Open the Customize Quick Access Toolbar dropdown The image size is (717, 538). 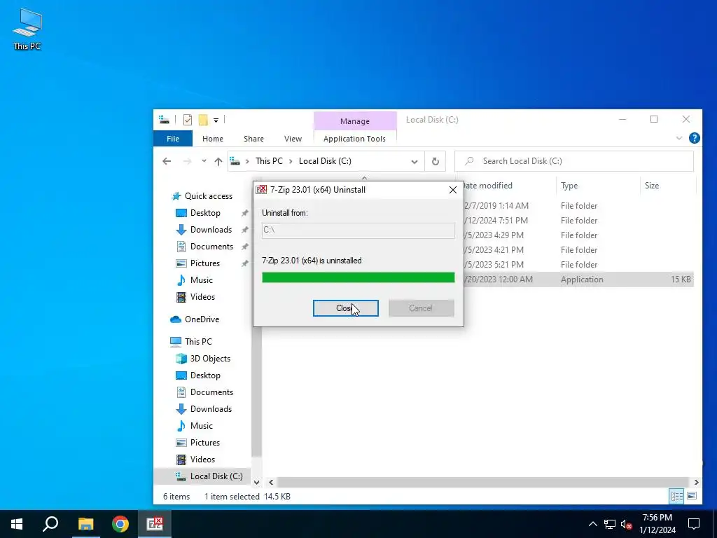(216, 120)
